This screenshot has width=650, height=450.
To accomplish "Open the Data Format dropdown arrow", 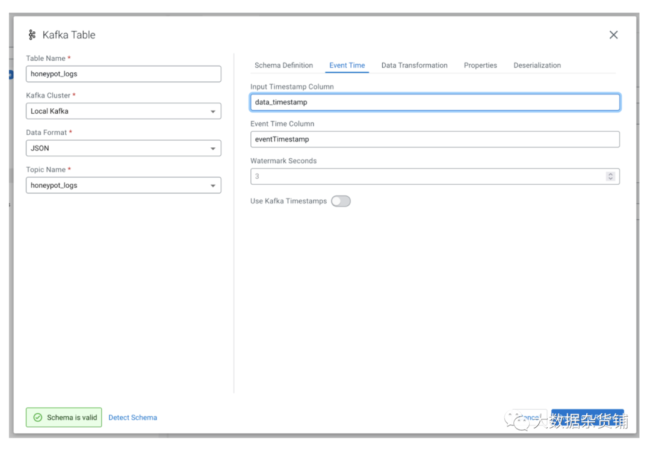I will coord(213,148).
